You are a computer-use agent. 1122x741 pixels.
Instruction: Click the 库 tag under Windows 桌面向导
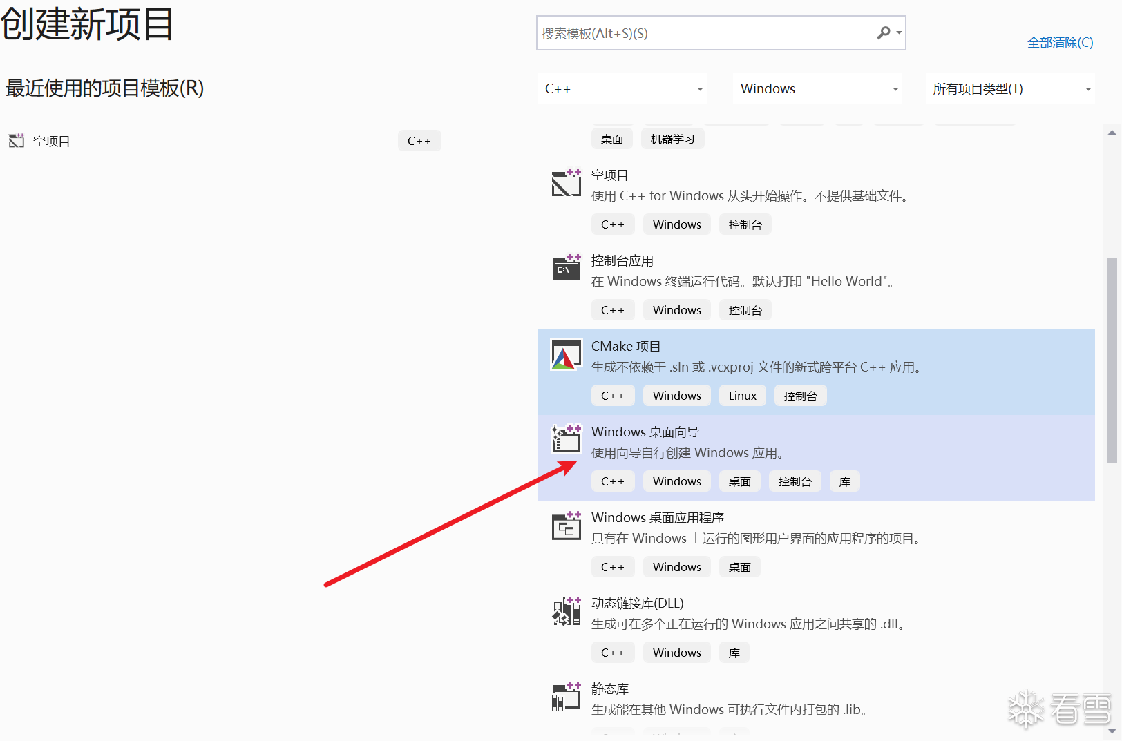tap(845, 481)
